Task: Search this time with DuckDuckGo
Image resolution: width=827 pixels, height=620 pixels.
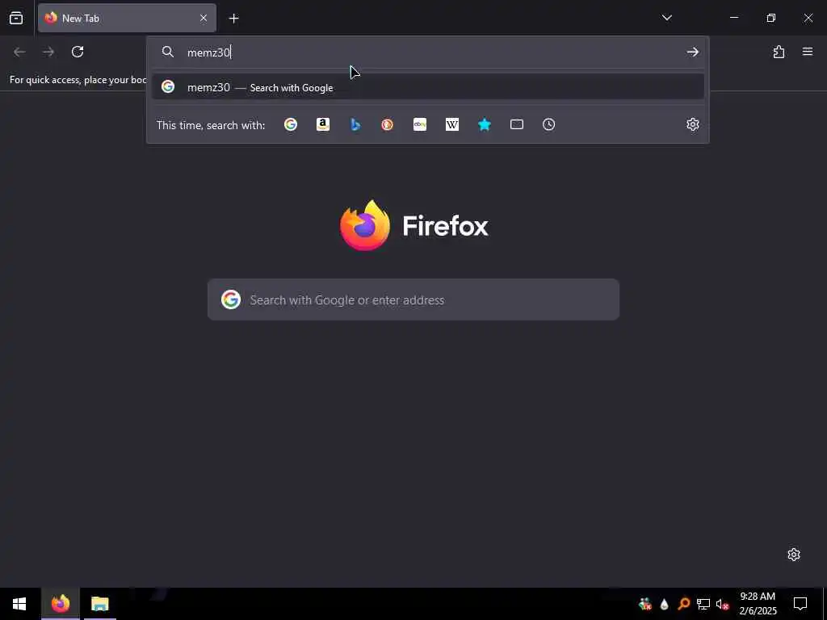Action: coord(387,124)
